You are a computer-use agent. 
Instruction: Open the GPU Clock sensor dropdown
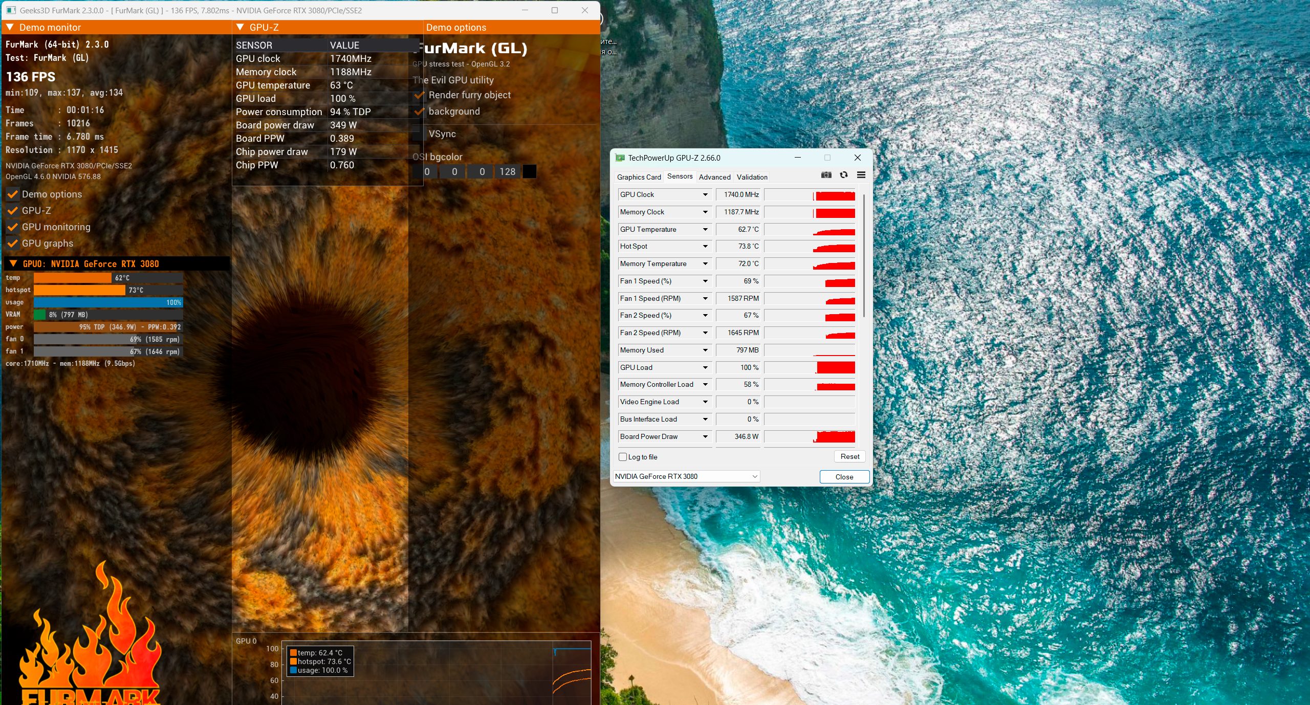coord(705,194)
